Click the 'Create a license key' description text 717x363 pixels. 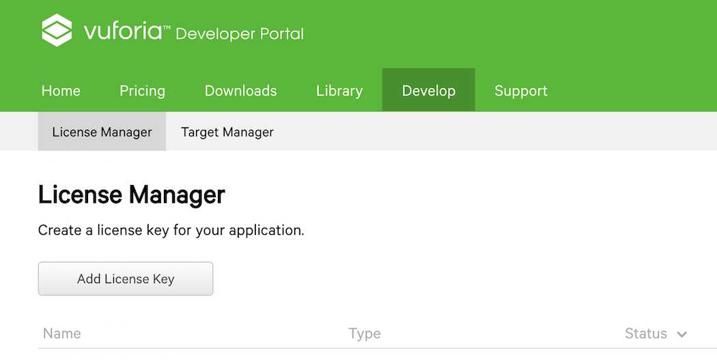[x=171, y=230]
